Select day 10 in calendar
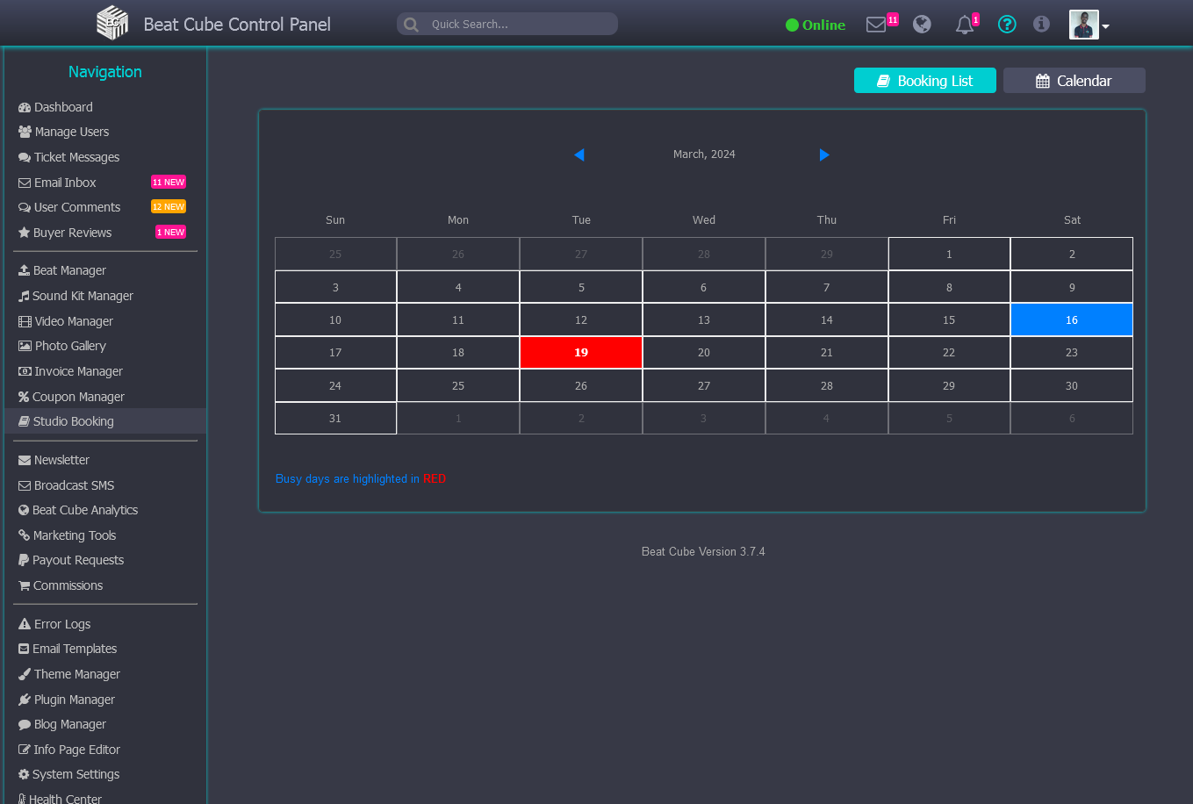The height and width of the screenshot is (804, 1193). (x=335, y=320)
